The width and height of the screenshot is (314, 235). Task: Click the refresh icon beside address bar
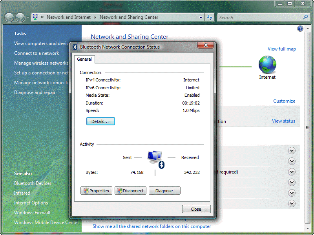click(x=210, y=17)
